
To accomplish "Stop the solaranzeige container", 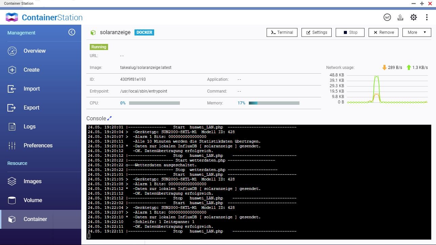I will click(x=350, y=32).
